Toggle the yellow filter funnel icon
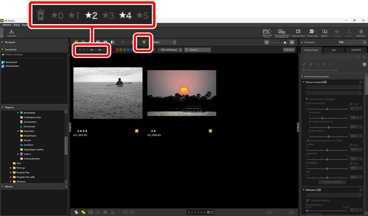The image size is (368, 216). (x=144, y=42)
